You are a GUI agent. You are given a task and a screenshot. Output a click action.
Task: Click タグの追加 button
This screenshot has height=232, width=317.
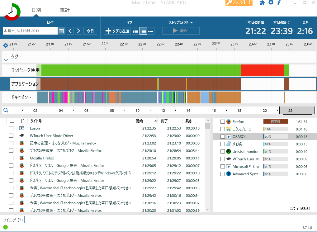point(117,31)
